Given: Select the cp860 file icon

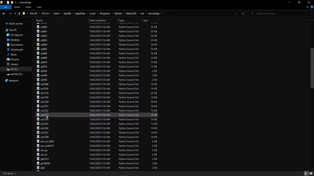Looking at the screenshot, I should point(38,27).
